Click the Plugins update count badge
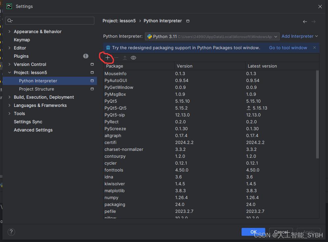Viewport: 328px width, 242px height. coord(86,56)
